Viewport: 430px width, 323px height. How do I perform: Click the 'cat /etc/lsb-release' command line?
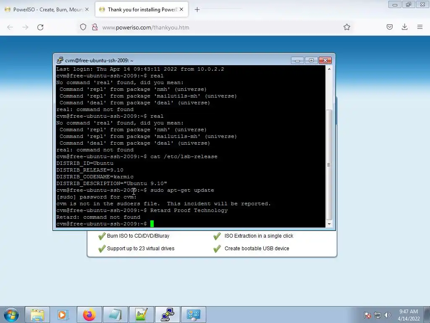tap(136, 156)
